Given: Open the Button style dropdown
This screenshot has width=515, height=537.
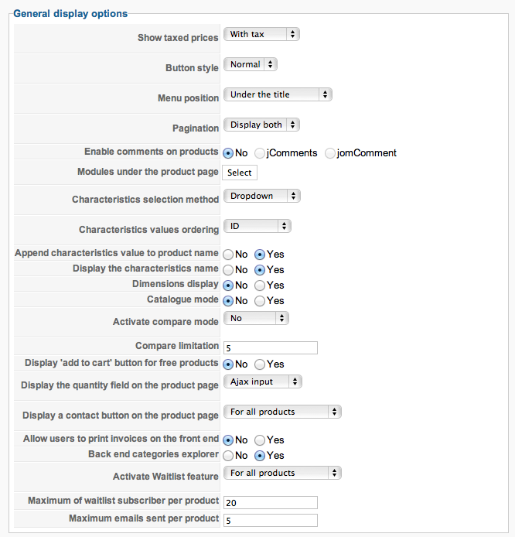Looking at the screenshot, I should 250,64.
